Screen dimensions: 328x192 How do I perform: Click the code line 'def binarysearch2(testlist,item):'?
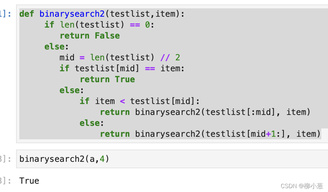click(x=102, y=14)
